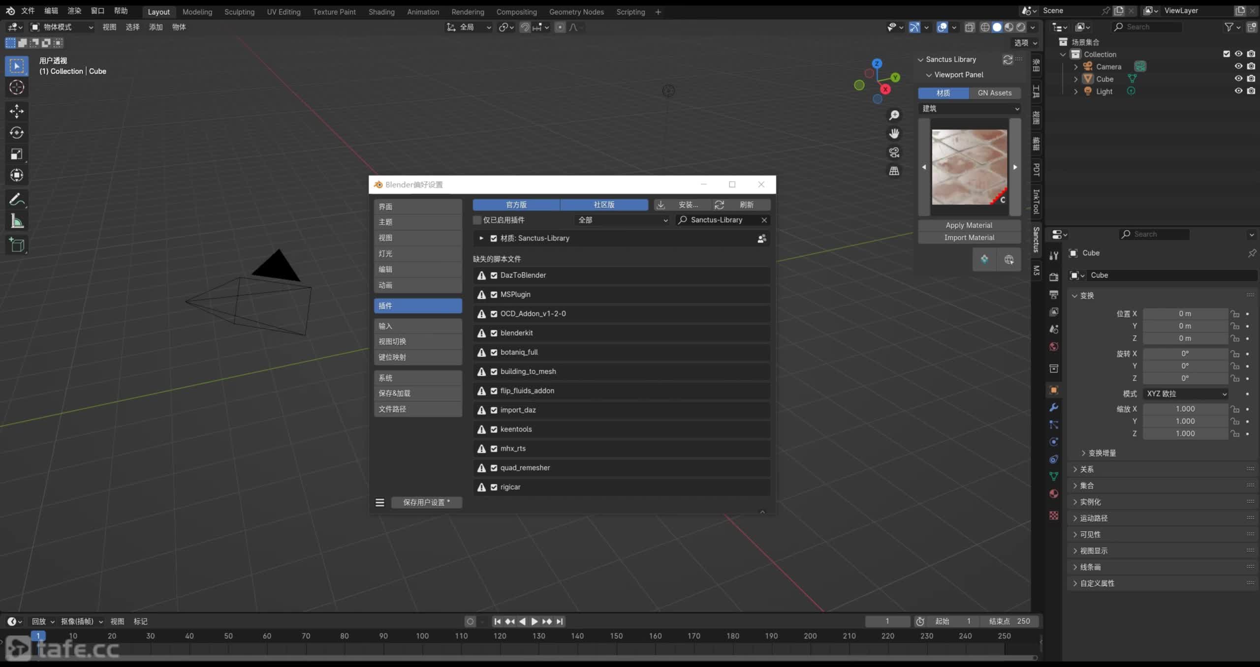
Task: Expand Camera item in outliner
Action: [x=1076, y=66]
